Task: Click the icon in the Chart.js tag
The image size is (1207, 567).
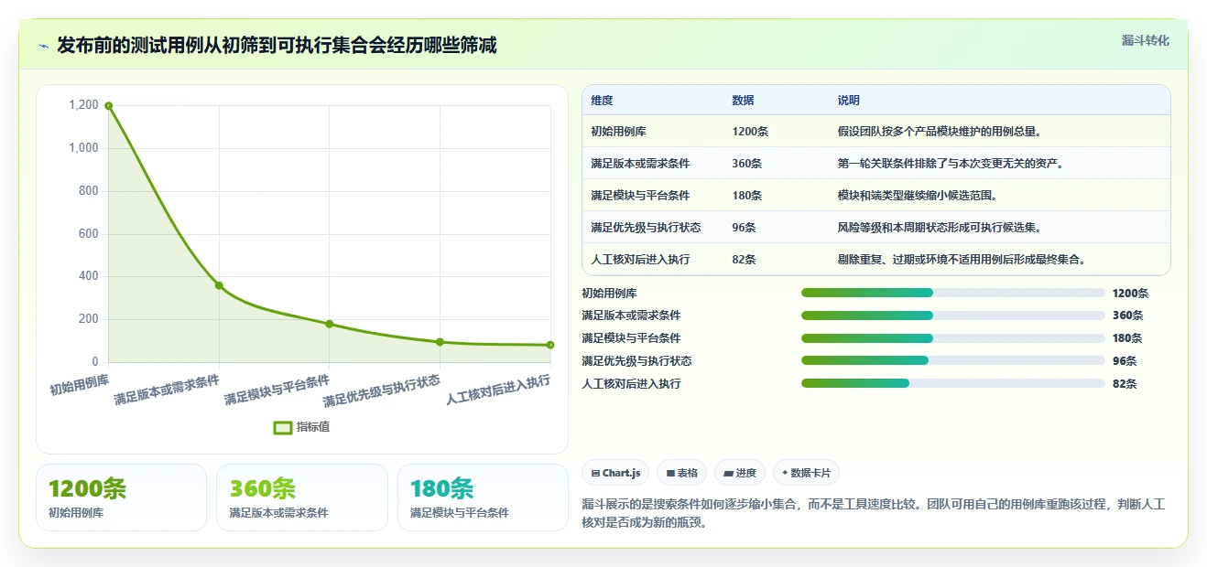Action: [x=595, y=473]
